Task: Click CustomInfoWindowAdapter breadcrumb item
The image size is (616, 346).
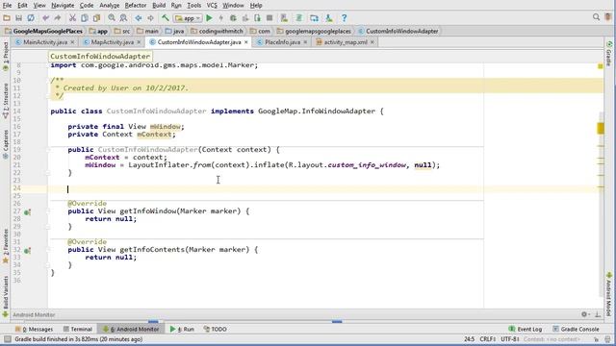Action: coord(398,31)
